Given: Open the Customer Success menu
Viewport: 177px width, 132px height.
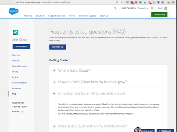Looking at the screenshot, I should click(87, 16).
